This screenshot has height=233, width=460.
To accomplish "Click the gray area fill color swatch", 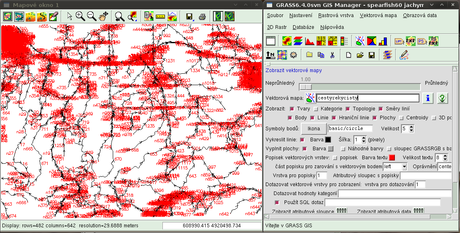I will click(x=330, y=149).
